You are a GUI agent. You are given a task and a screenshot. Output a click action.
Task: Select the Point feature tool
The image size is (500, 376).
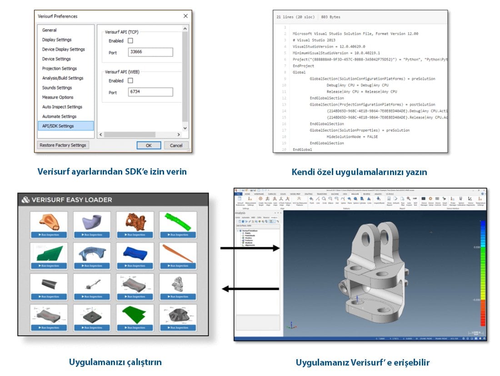[311, 201]
